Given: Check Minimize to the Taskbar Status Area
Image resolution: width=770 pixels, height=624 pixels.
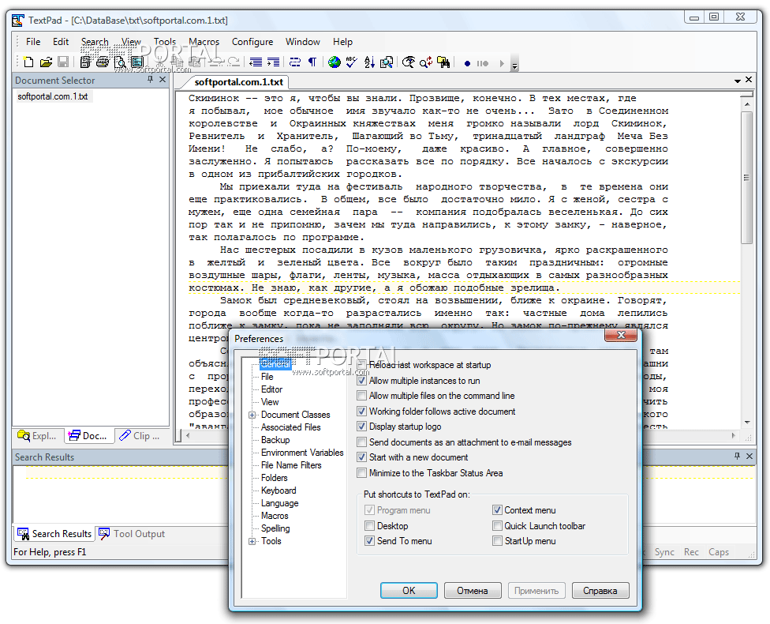Looking at the screenshot, I should pyautogui.click(x=362, y=473).
